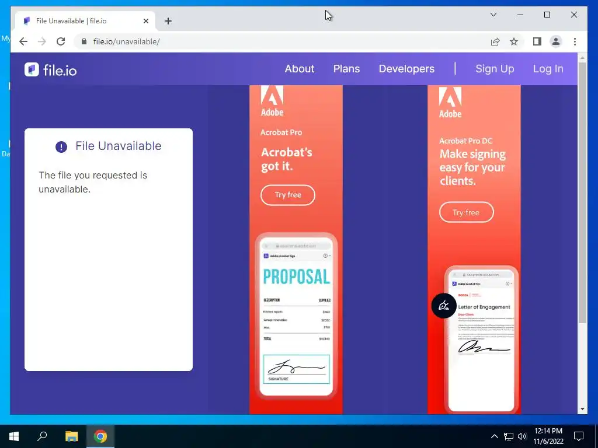Bookmark this page with star icon
598x448 pixels.
pyautogui.click(x=514, y=41)
